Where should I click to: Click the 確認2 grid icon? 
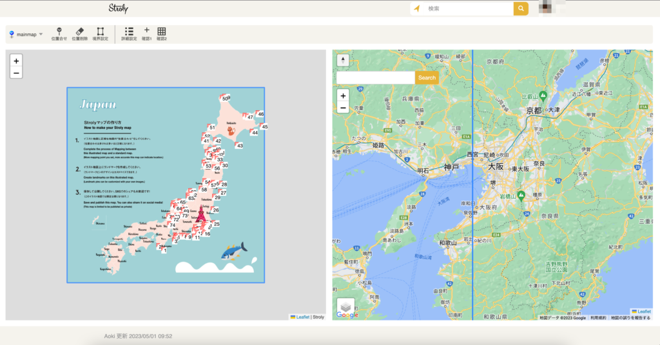[x=162, y=34]
